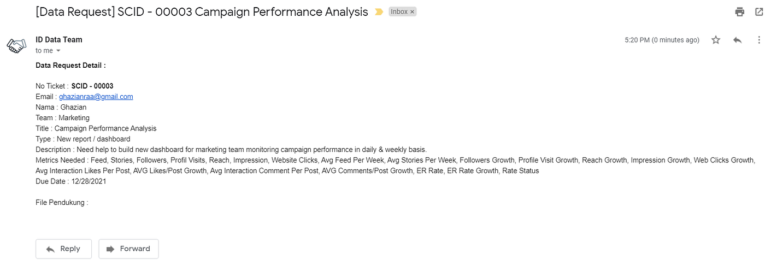Remove the Inbox label with its x
Image resolution: width=765 pixels, height=265 pixels.
pyautogui.click(x=412, y=11)
